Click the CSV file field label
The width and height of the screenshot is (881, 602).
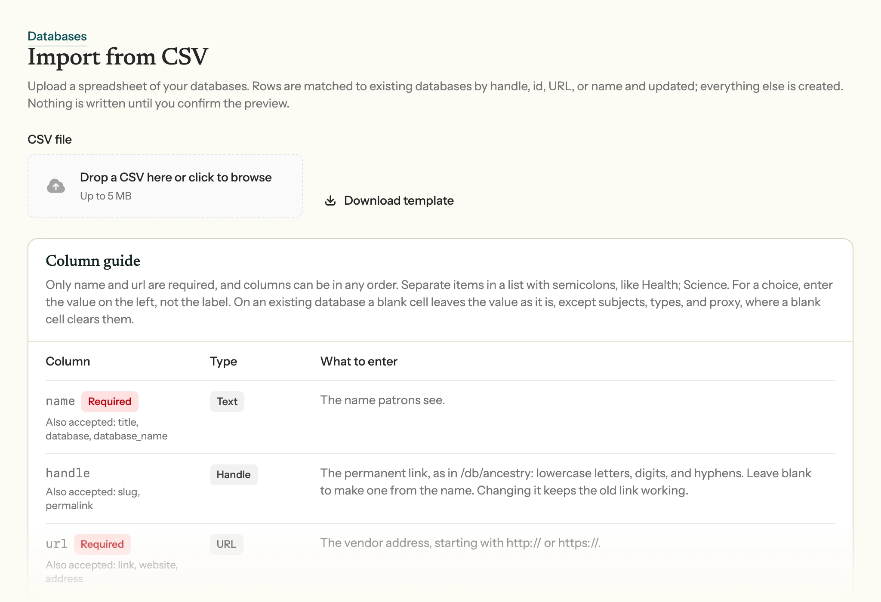[x=49, y=139]
